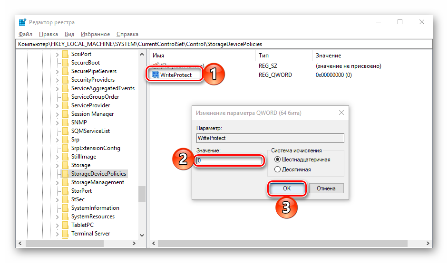Click the StorageManagement folder icon

pos(65,182)
